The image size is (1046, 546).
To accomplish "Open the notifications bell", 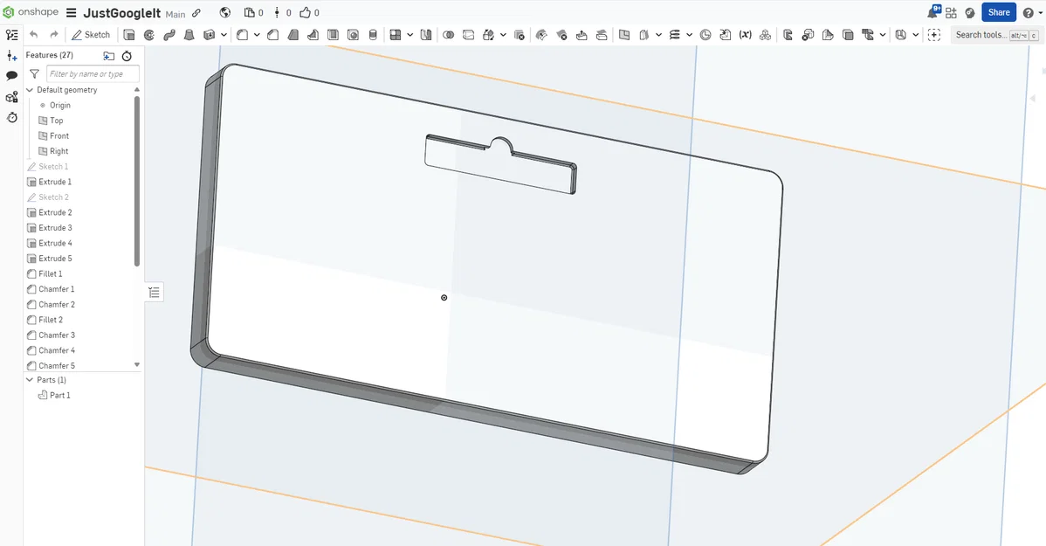I will click(933, 12).
